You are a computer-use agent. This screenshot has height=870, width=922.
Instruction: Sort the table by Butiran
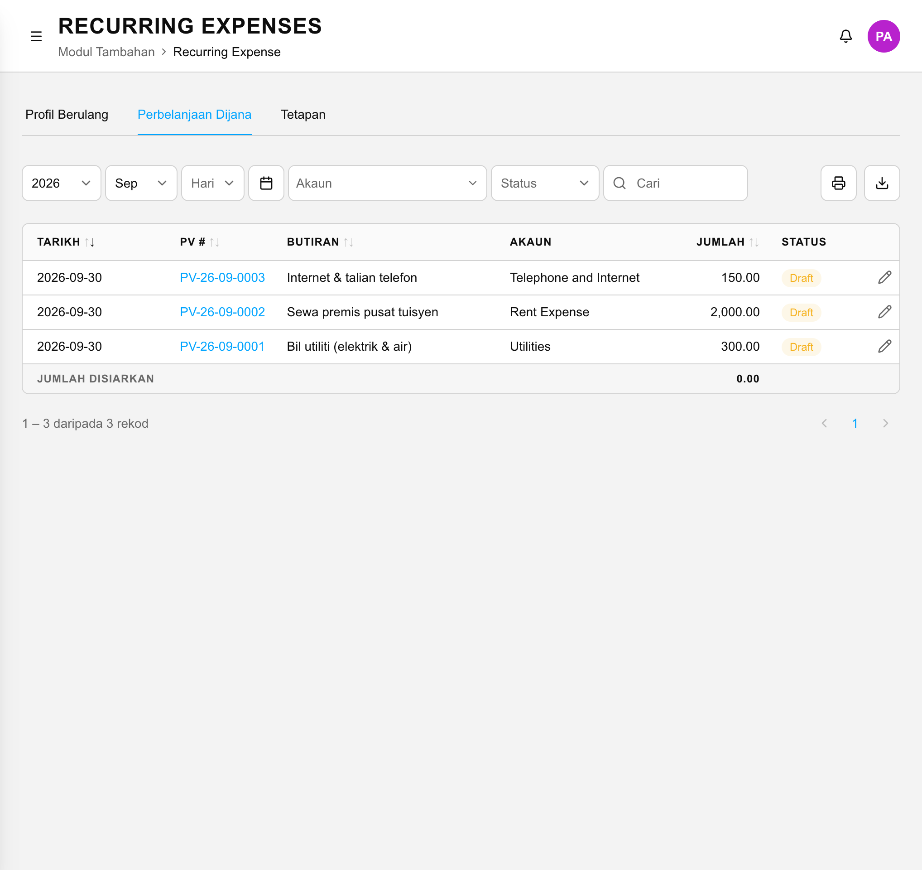(349, 242)
